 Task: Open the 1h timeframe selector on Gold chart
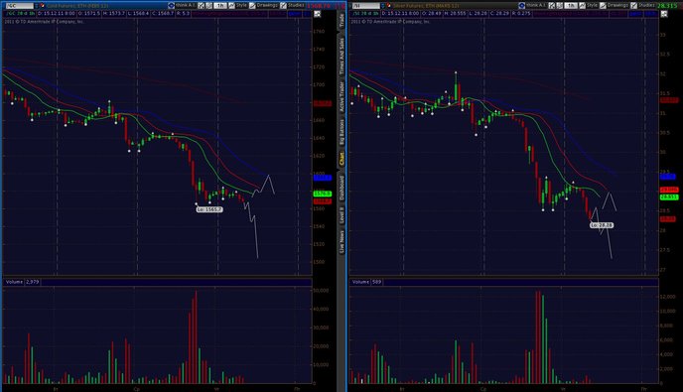point(220,6)
